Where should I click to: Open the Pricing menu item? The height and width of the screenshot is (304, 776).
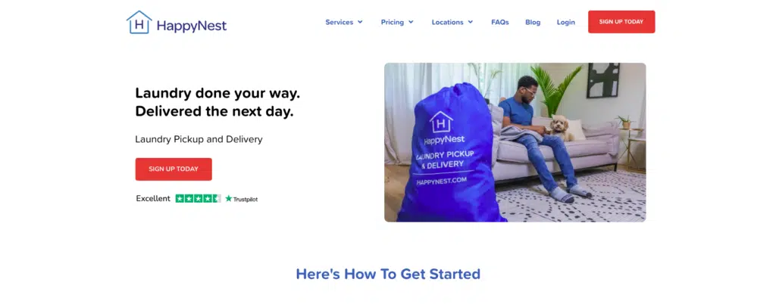click(x=393, y=22)
